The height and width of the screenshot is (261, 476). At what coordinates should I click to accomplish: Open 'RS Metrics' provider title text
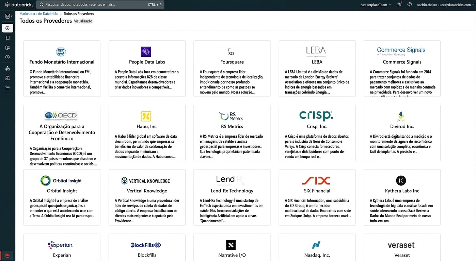pos(232,126)
